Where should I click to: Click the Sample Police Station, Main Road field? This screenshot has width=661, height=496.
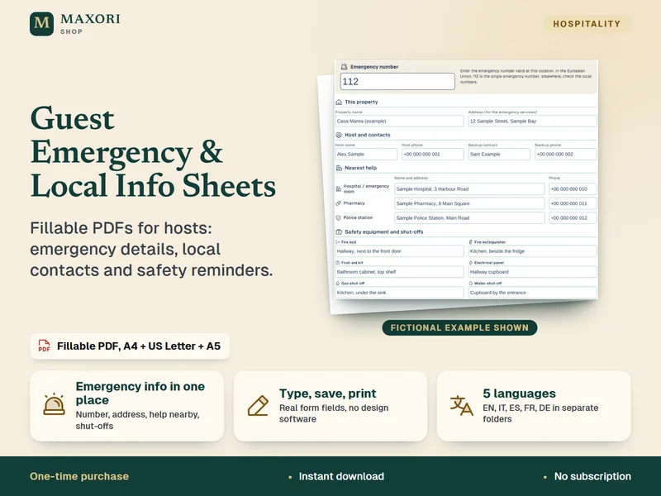point(469,217)
